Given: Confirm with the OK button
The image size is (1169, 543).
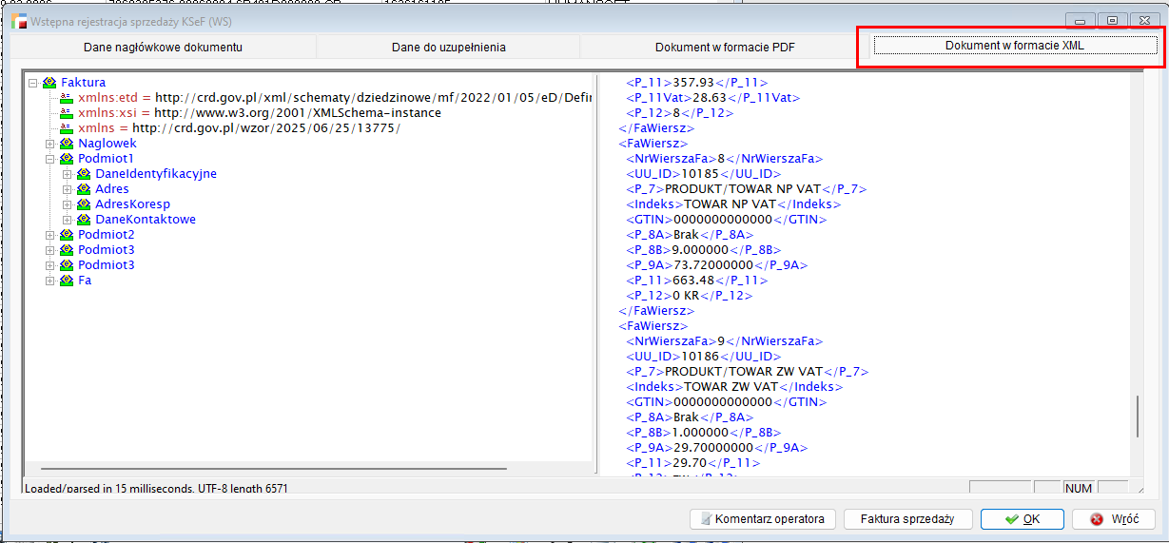Looking at the screenshot, I should tap(1023, 519).
